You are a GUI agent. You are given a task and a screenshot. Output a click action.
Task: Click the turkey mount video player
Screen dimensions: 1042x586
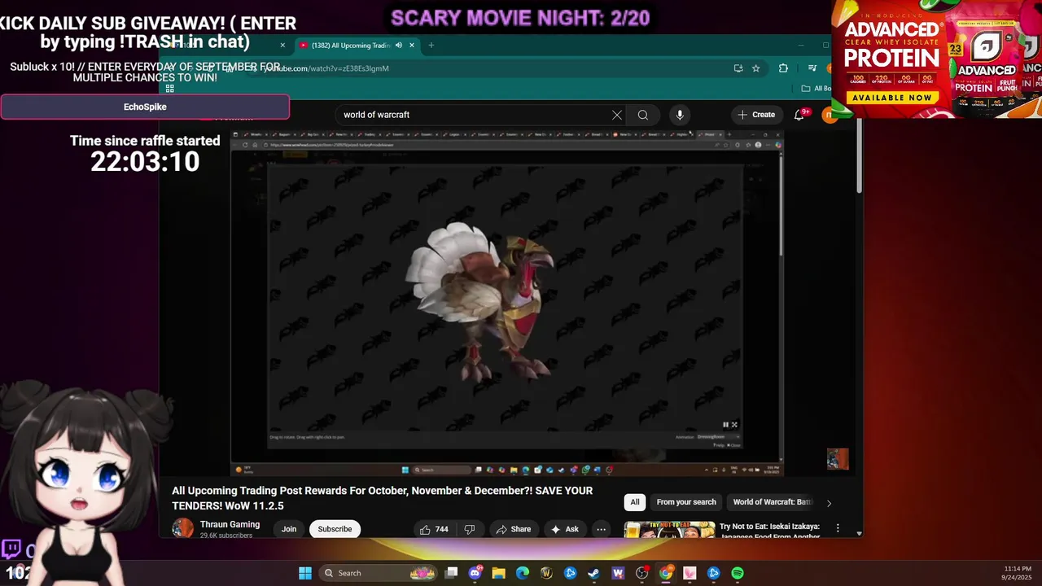coord(506,304)
